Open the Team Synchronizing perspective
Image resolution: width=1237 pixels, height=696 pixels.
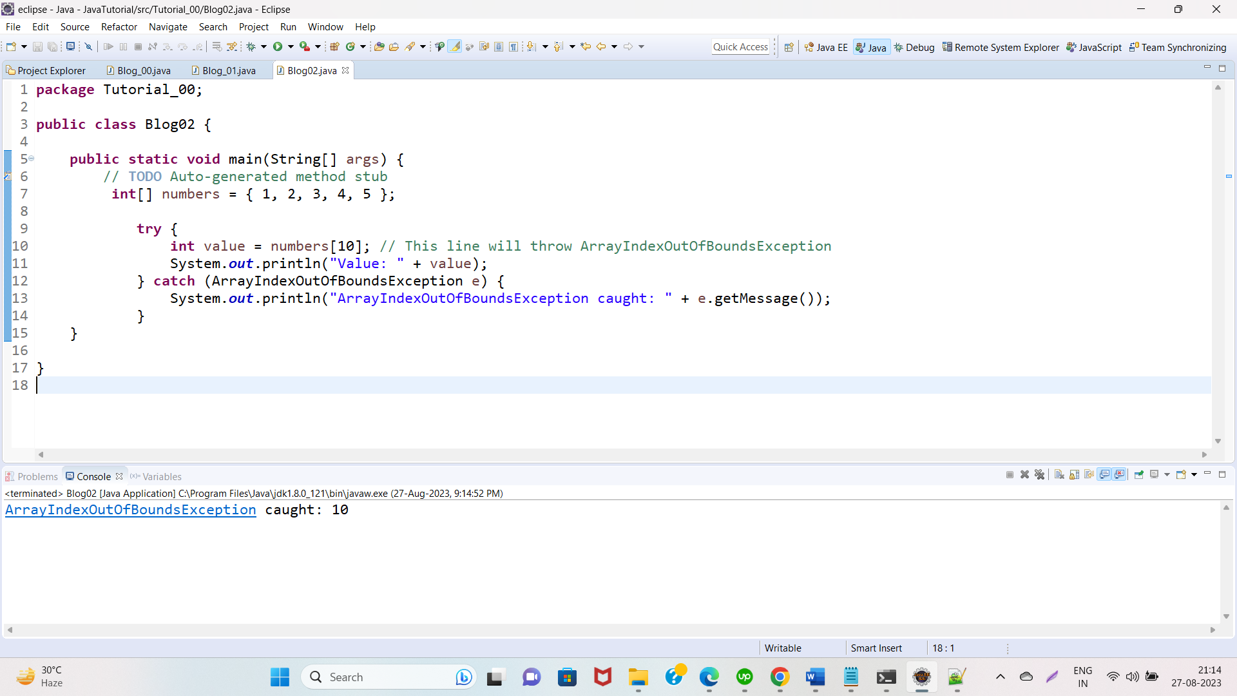(1178, 47)
